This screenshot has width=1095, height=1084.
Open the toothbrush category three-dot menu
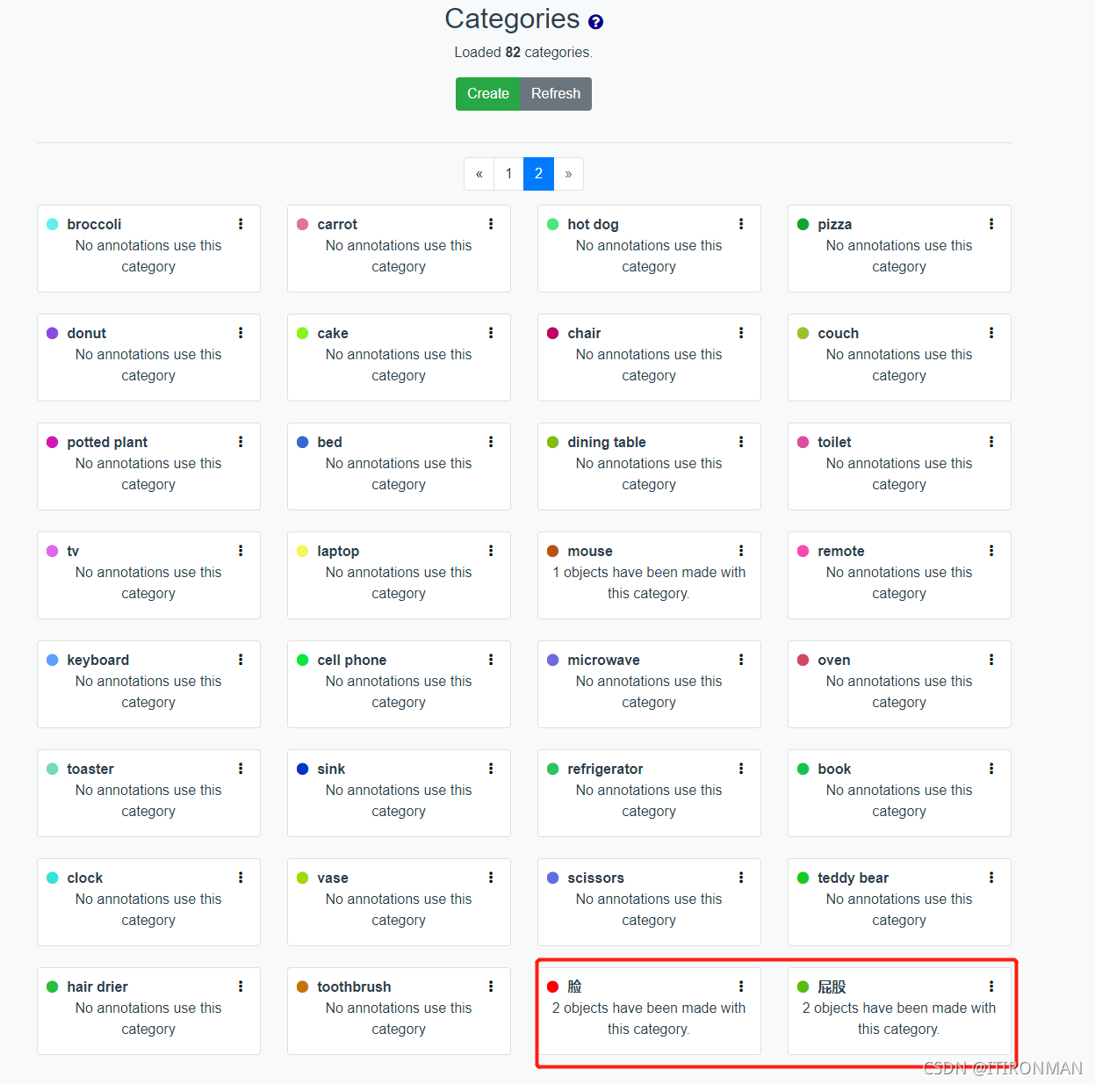(x=491, y=986)
